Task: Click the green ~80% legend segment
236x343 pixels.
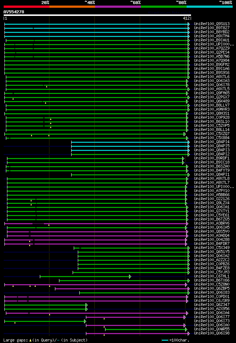Action: point(164,7)
